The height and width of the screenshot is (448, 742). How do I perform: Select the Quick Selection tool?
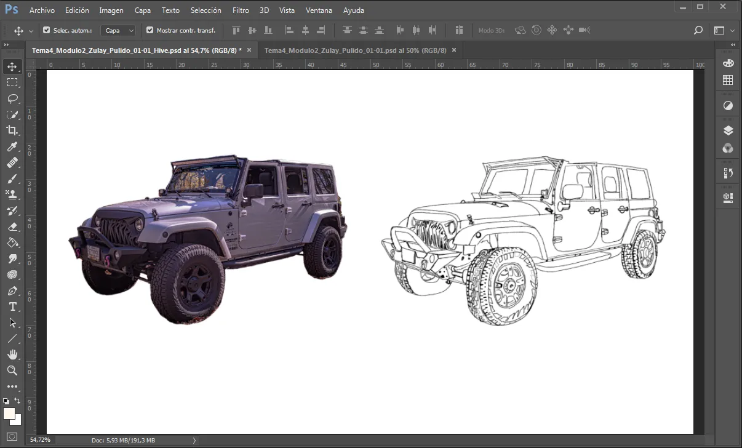point(12,114)
